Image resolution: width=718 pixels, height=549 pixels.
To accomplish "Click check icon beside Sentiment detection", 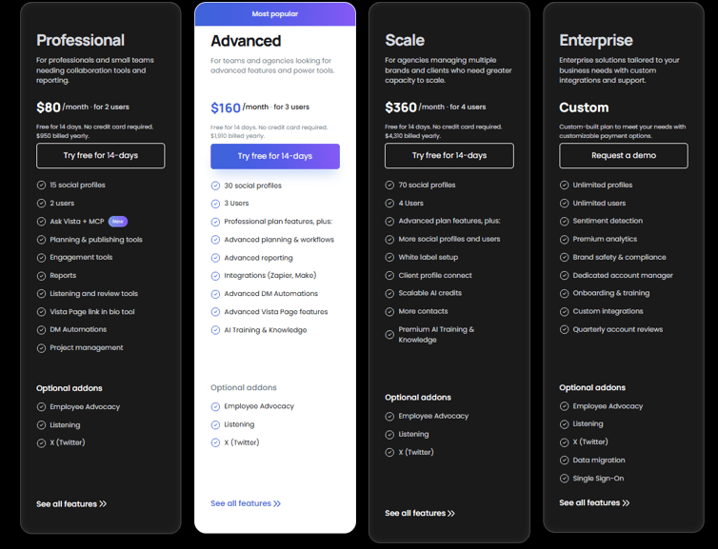I will coord(564,221).
